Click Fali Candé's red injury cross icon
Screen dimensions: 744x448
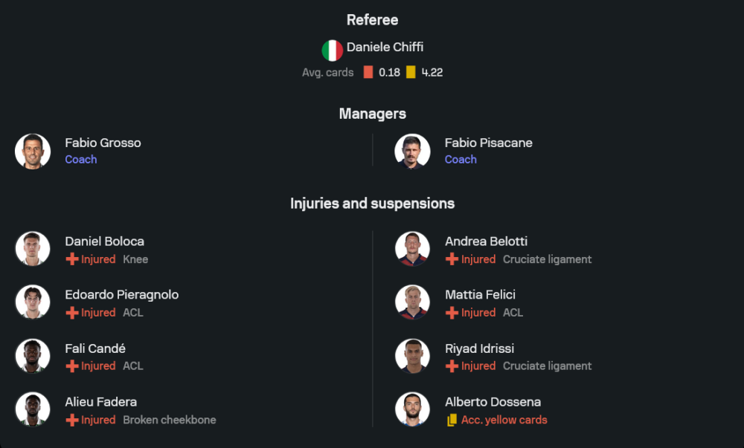point(72,366)
